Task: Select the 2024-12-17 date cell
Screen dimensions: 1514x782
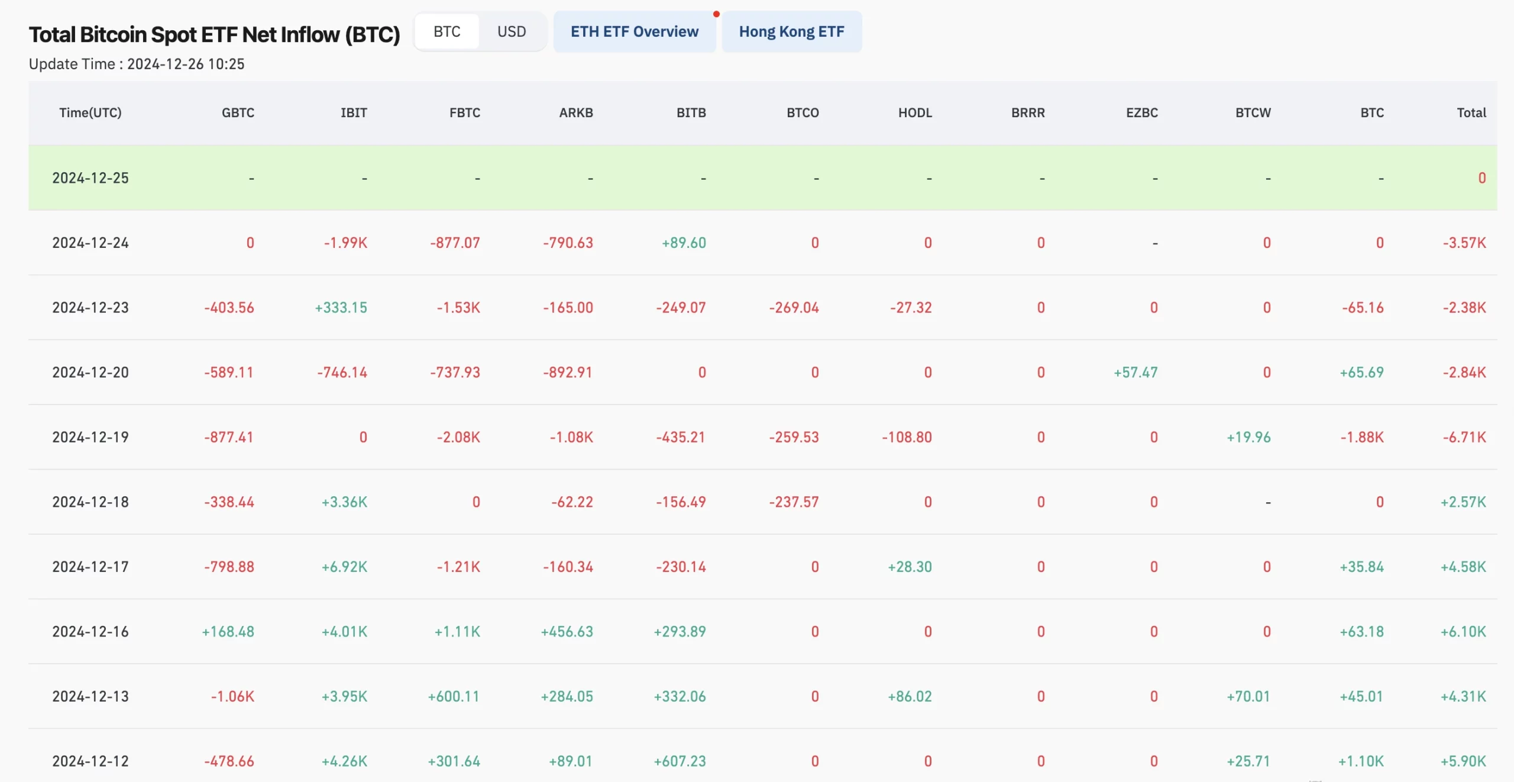Action: [x=90, y=567]
